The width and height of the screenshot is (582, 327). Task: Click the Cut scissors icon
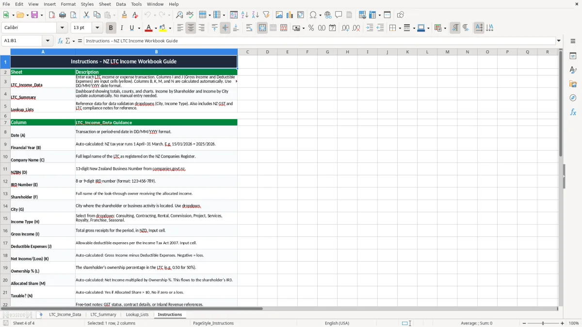[86, 15]
